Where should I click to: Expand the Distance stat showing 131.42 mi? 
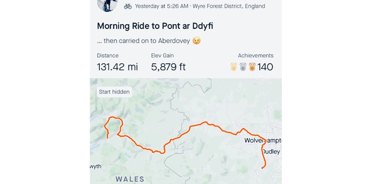click(117, 66)
